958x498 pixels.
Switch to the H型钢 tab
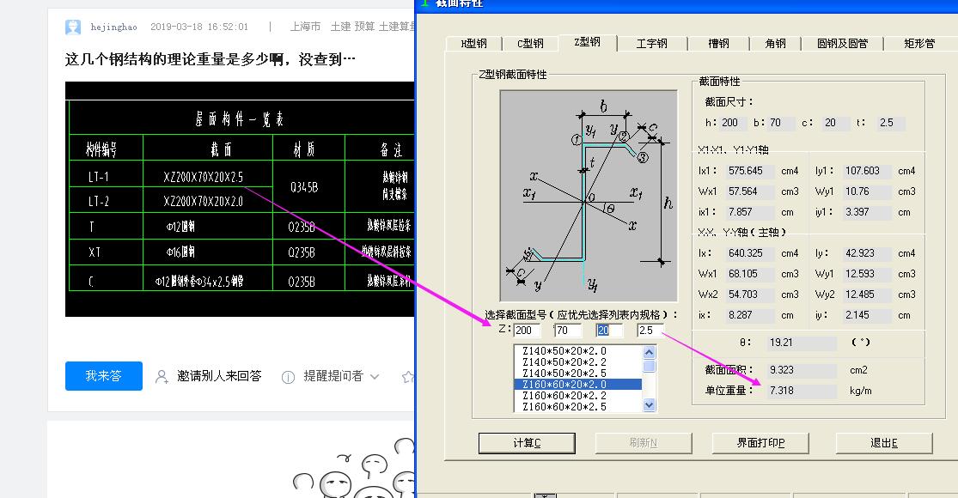473,43
